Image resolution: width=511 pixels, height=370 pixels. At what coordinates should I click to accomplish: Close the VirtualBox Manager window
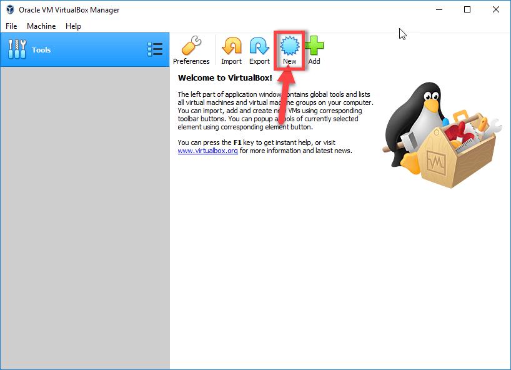[x=495, y=10]
